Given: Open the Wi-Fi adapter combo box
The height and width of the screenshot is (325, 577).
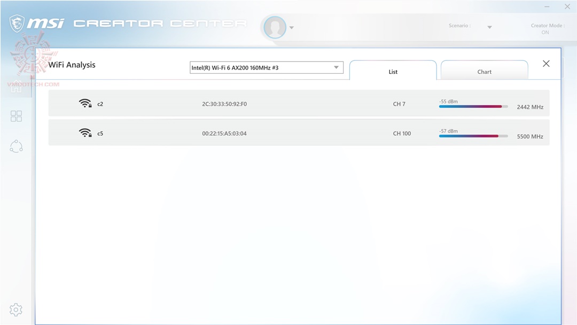Looking at the screenshot, I should tap(267, 67).
